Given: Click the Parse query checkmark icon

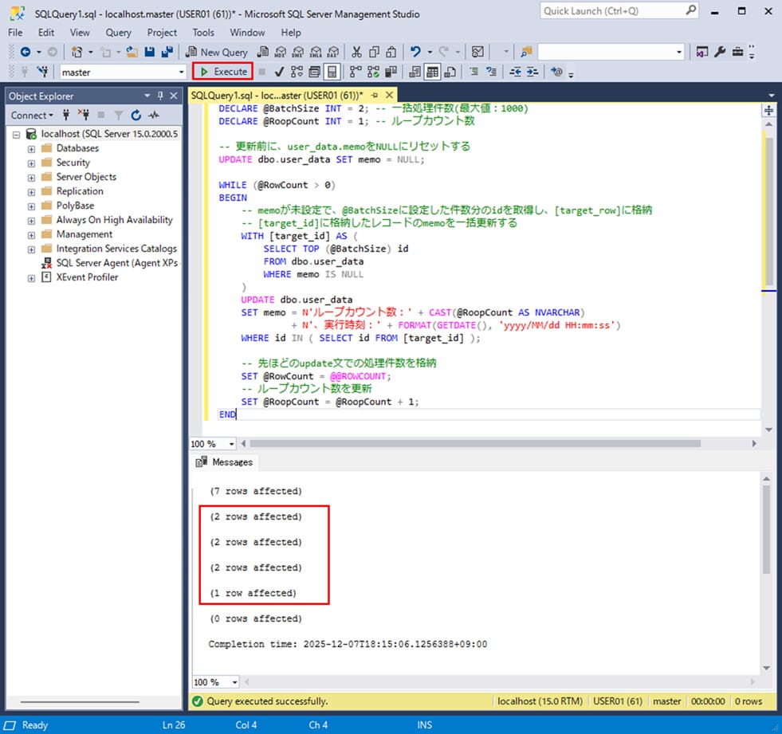Looking at the screenshot, I should click(x=279, y=72).
